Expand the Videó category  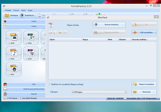click(24, 21)
